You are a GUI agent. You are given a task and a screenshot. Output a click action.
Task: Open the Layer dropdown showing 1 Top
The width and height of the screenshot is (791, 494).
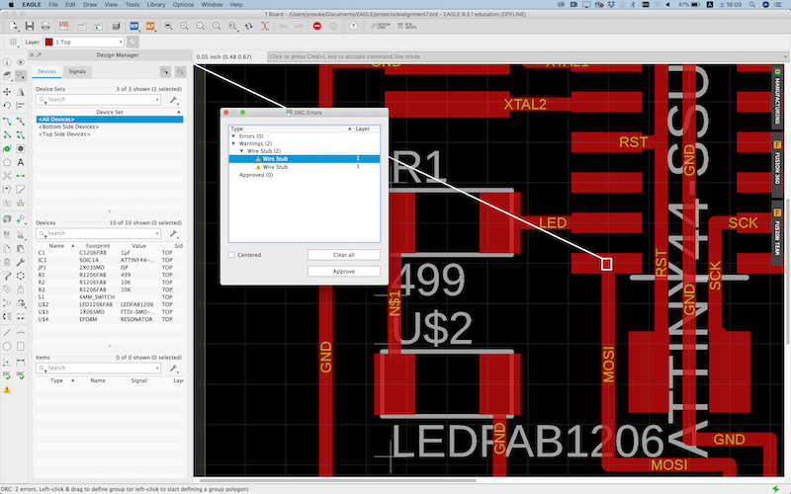pos(84,41)
